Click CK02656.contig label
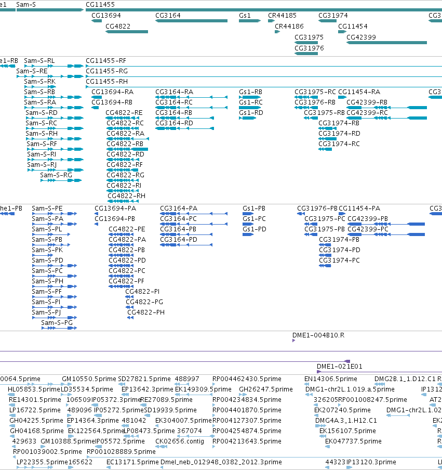This screenshot has width=442, height=470. coord(179,441)
